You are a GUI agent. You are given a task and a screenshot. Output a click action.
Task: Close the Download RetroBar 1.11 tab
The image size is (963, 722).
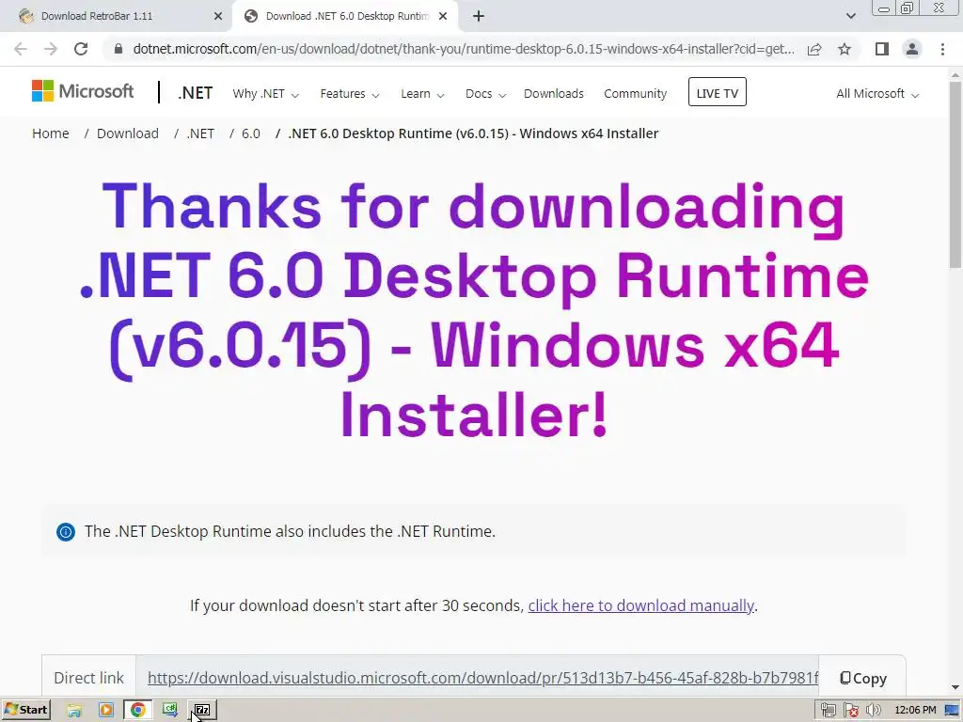click(x=218, y=16)
